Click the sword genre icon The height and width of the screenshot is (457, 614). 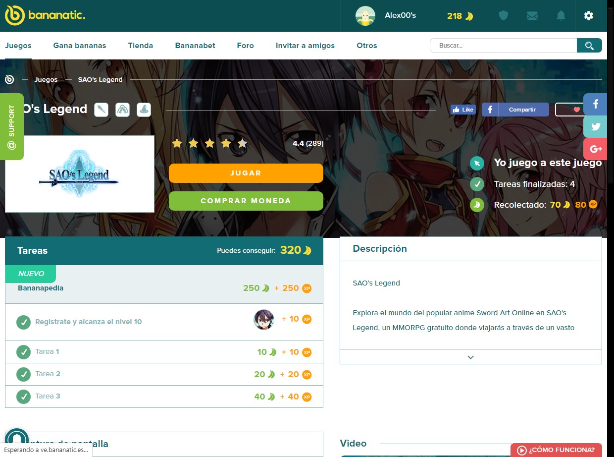[x=102, y=110]
